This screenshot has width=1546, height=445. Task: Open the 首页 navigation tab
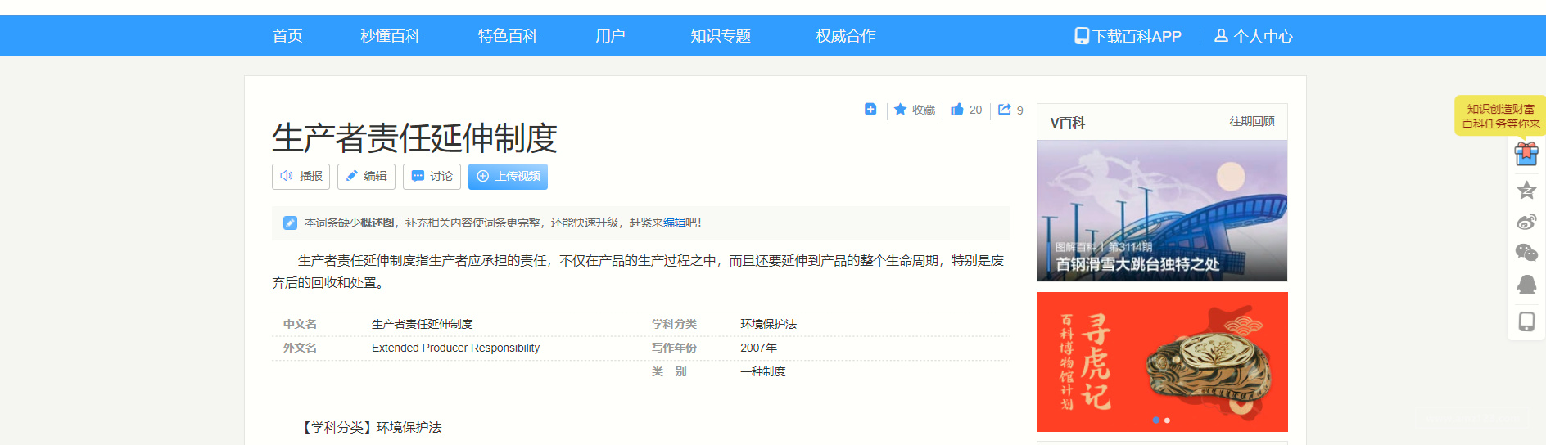pos(287,36)
